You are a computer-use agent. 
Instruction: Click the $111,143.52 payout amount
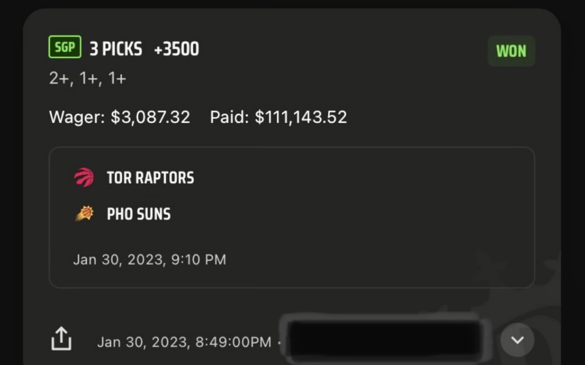[301, 117]
